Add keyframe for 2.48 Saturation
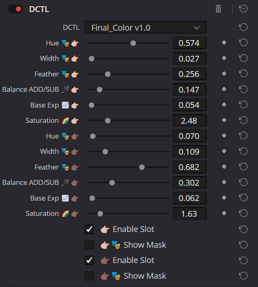 [224, 121]
